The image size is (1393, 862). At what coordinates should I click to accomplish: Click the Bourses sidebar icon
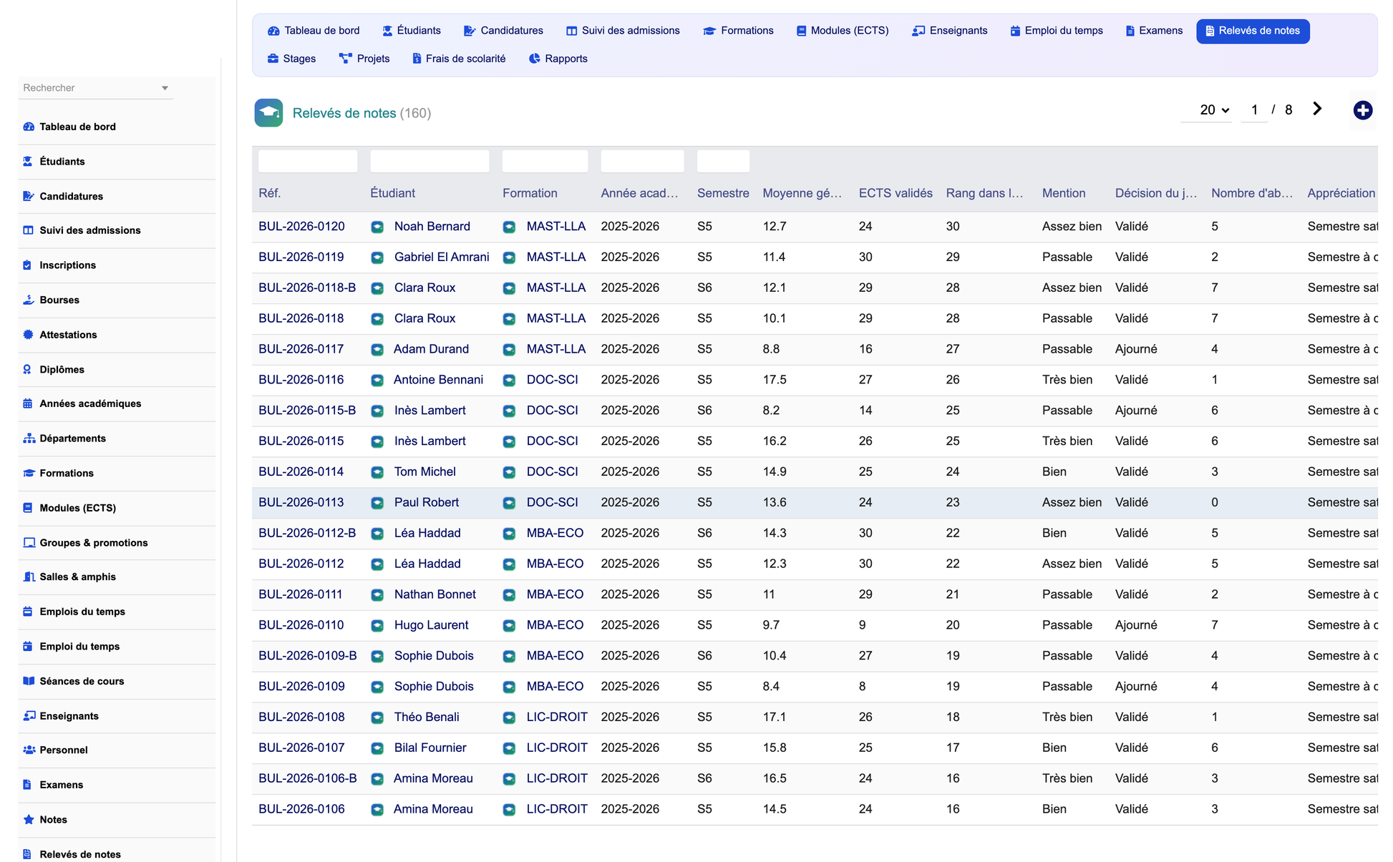[x=29, y=300]
